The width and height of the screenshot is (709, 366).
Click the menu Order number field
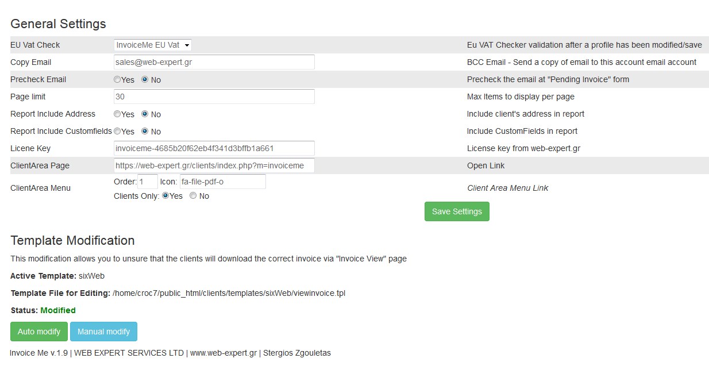pyautogui.click(x=148, y=182)
